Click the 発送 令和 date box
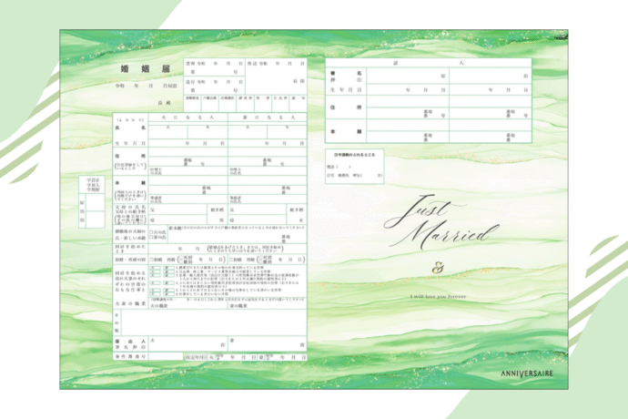Viewport: 628px width, 419px height. tap(276, 77)
